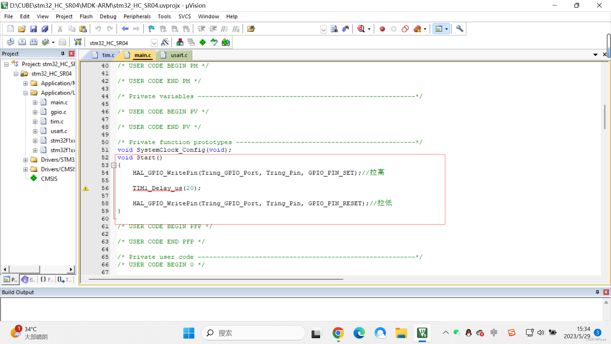This screenshot has height=344, width=611.
Task: Indent selected lines with Indent icon
Action: [201, 29]
